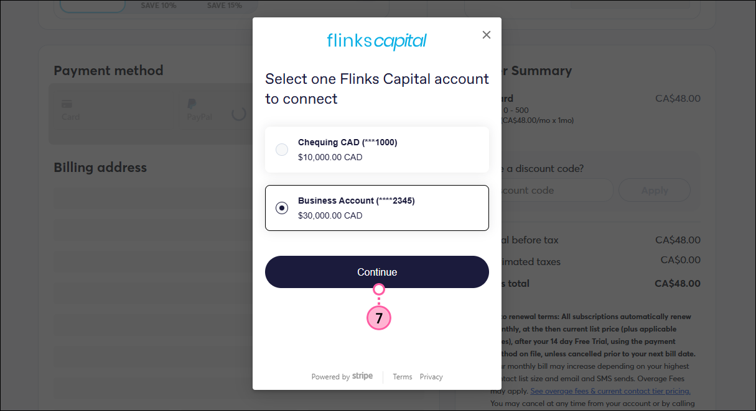Click the connector dot above the Continue button
Image resolution: width=756 pixels, height=411 pixels.
click(379, 289)
